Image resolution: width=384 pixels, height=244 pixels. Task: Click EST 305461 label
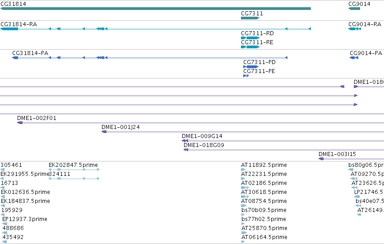click(11, 165)
